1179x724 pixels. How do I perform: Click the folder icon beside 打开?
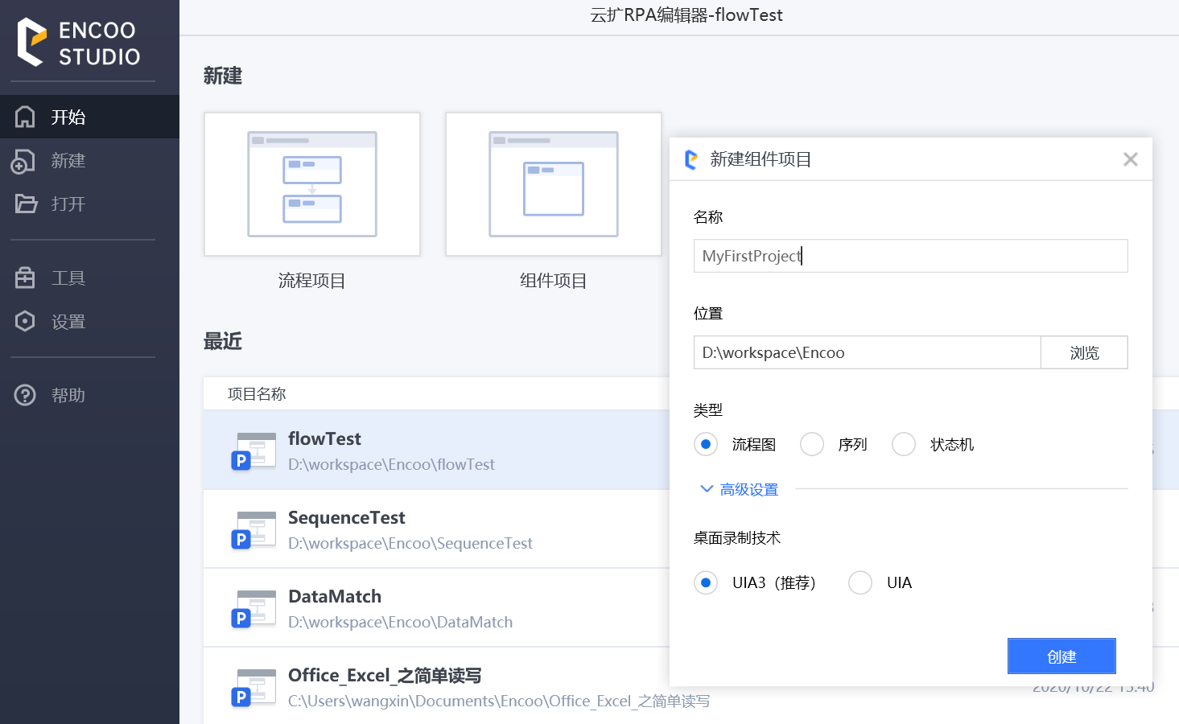tap(26, 204)
